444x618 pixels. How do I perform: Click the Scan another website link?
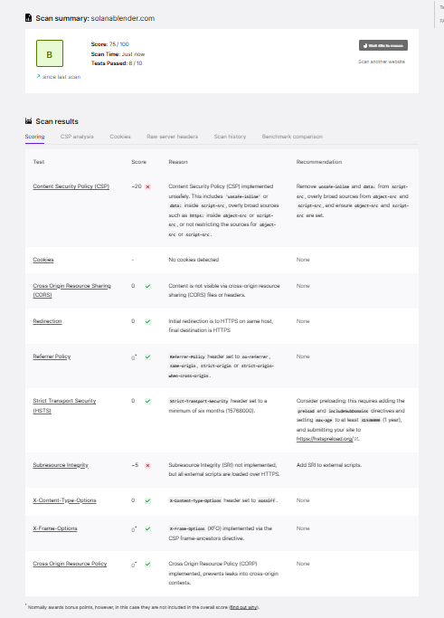(x=382, y=62)
